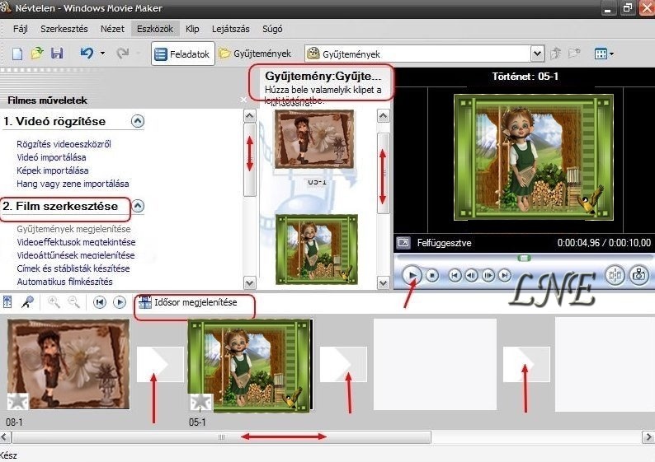Click the task pane scroll down arrow
This screenshot has width=655, height=462.
249,283
